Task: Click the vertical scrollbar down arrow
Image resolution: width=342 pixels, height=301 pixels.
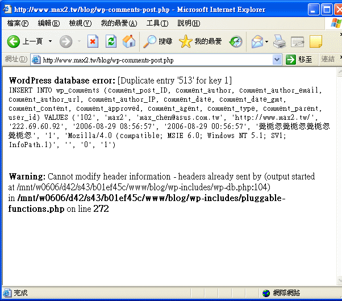Action: (340, 280)
